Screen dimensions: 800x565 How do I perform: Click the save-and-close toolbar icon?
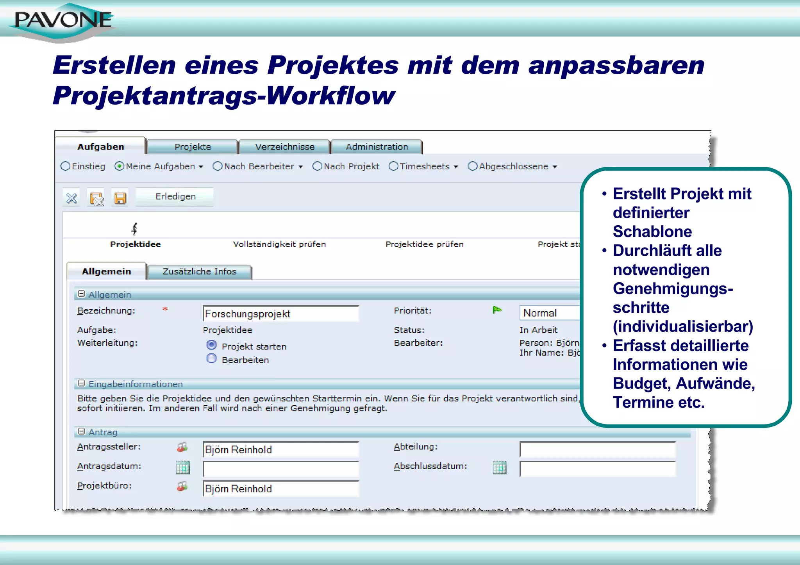(x=96, y=198)
